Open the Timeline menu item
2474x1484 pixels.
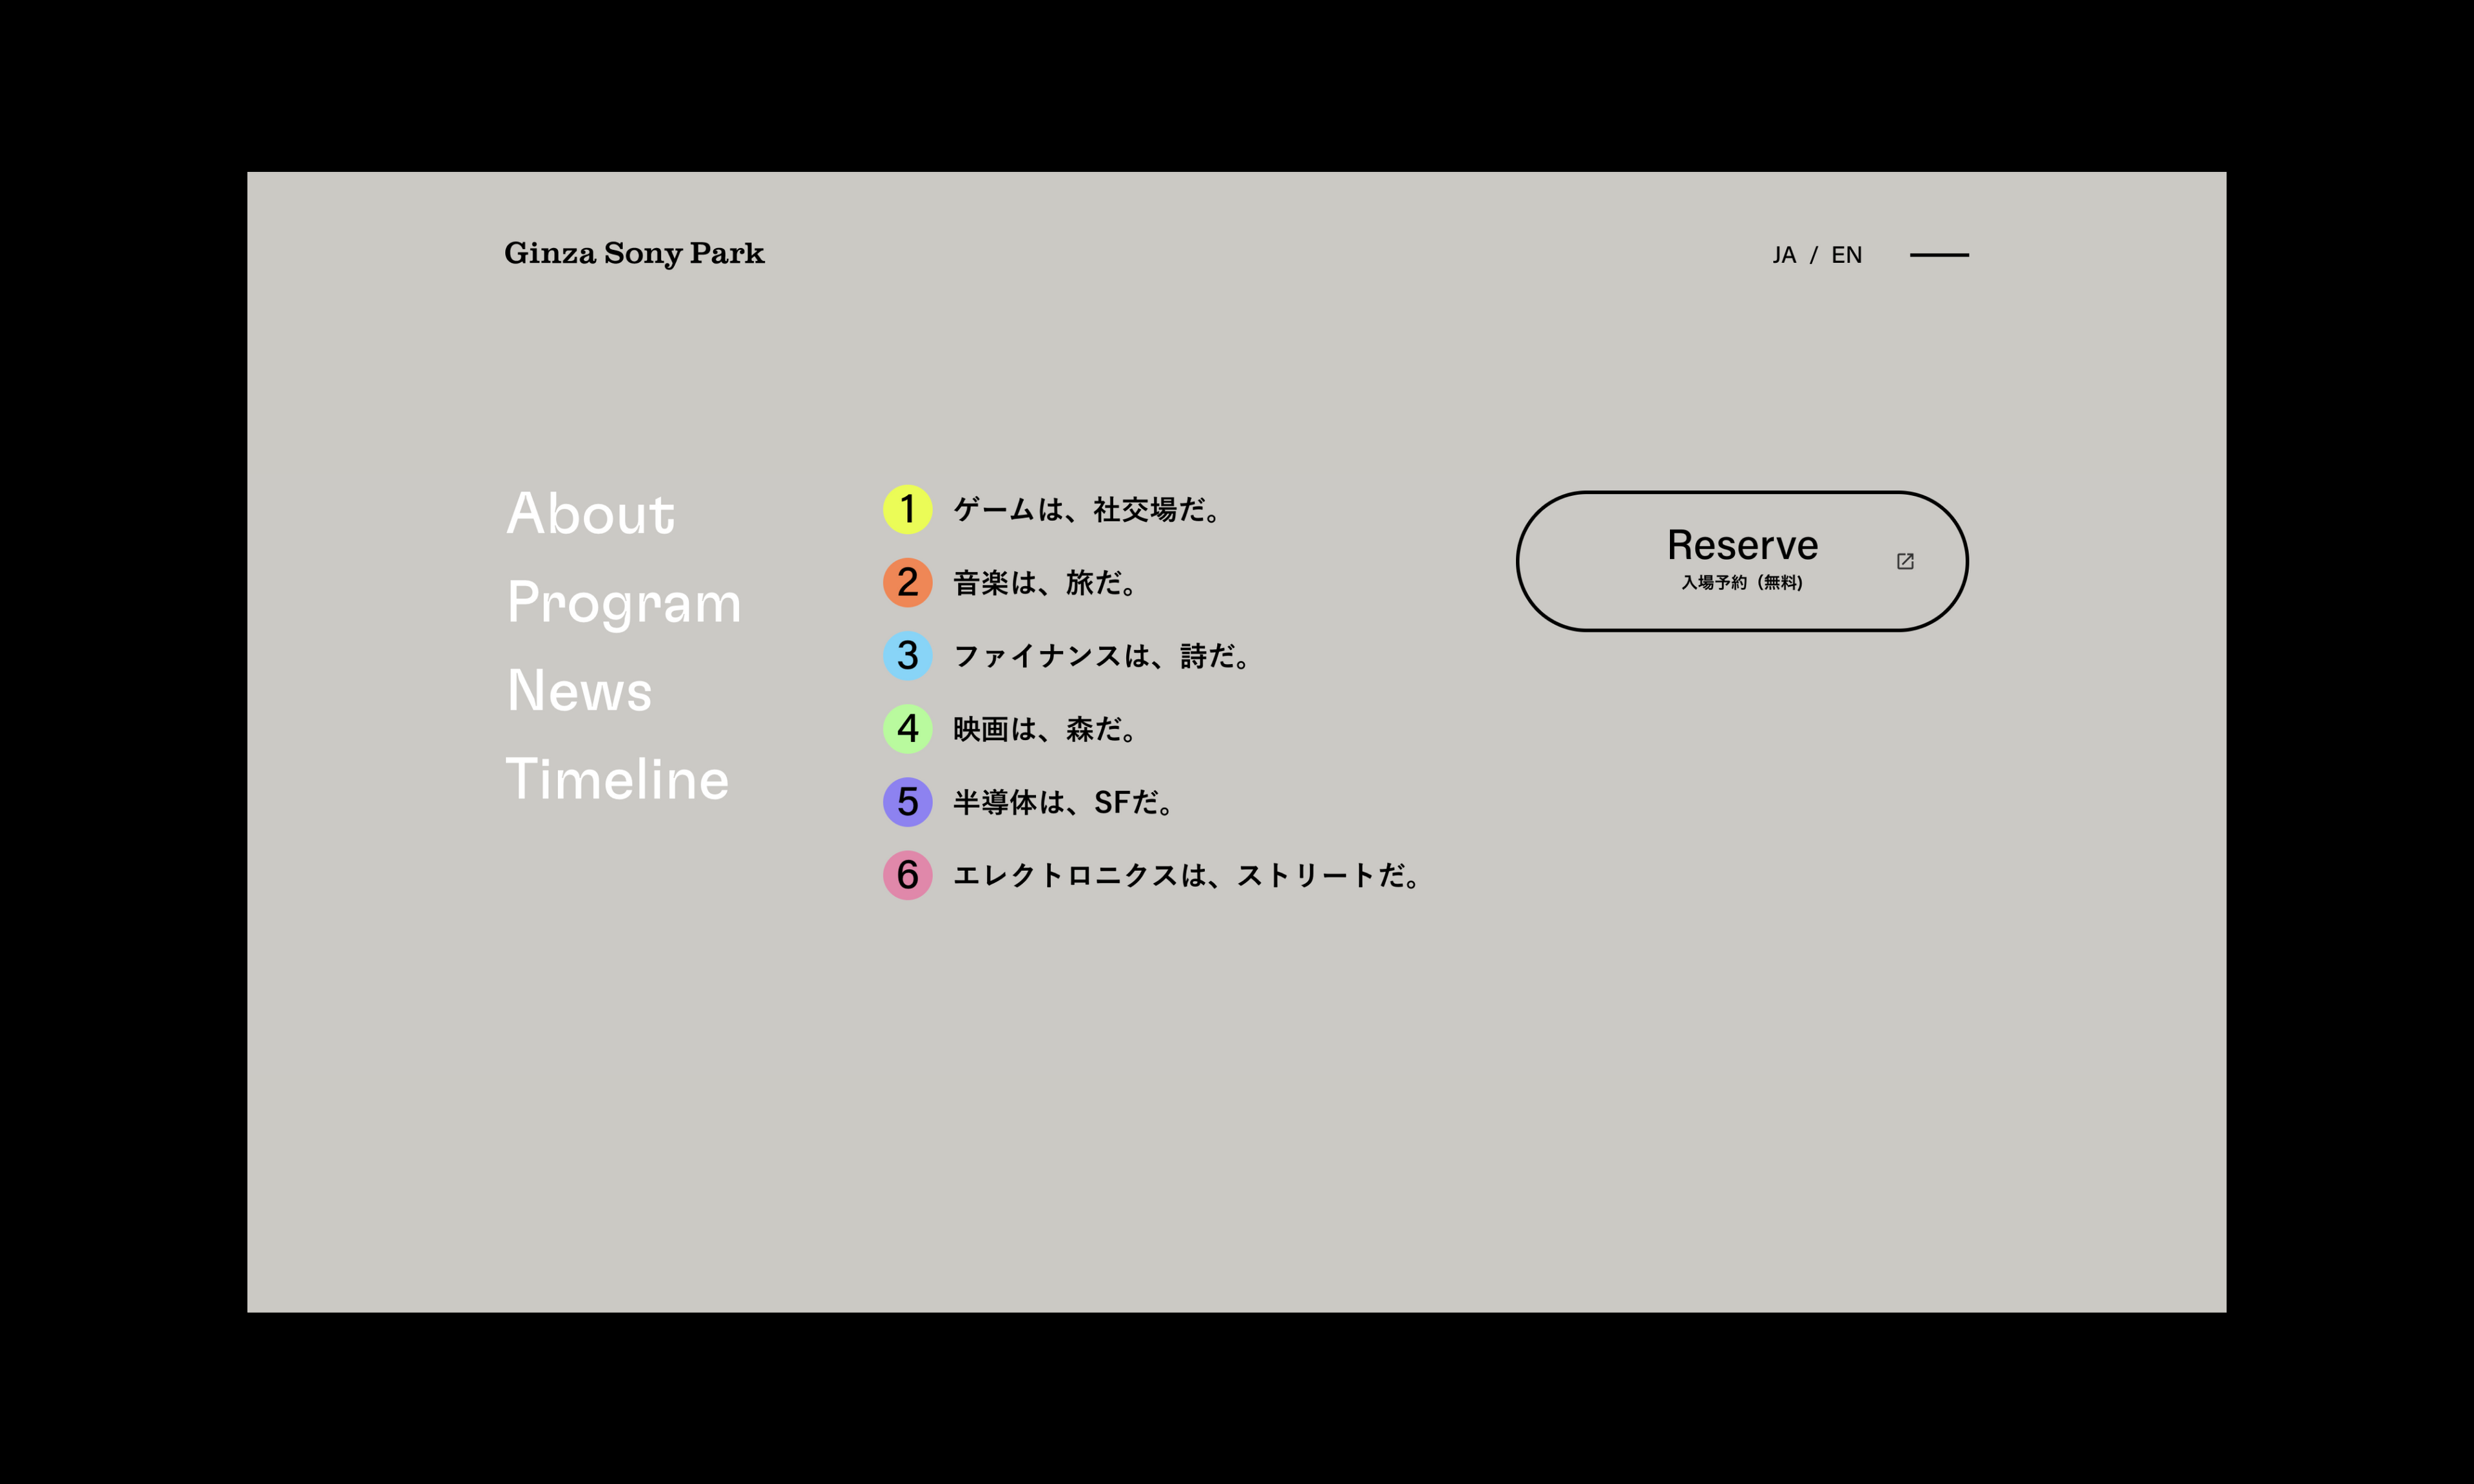(617, 779)
